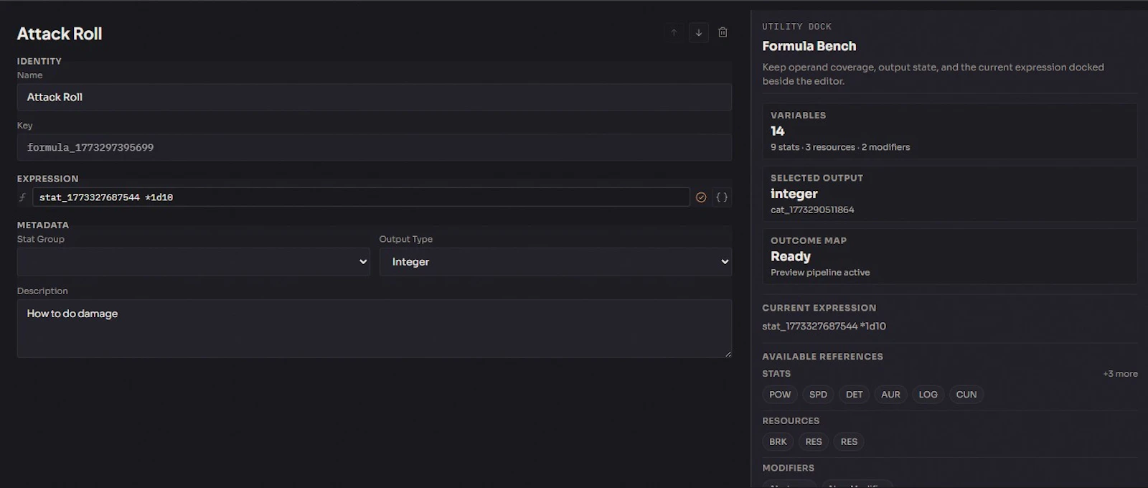Open the Output Type dropdown set to Integer

[555, 262]
